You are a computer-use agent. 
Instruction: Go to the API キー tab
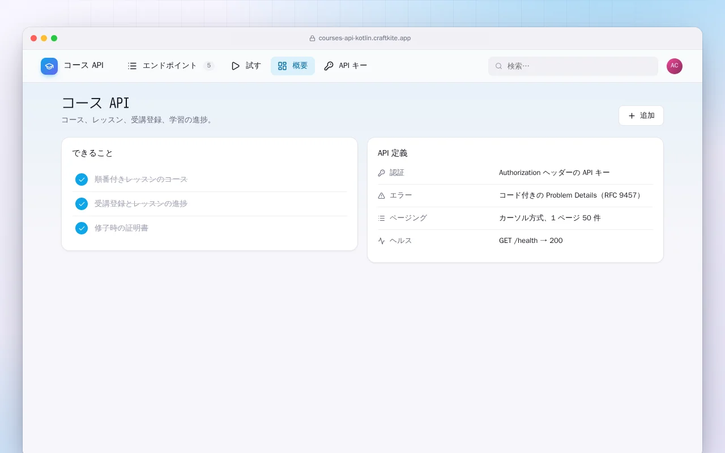[346, 66]
